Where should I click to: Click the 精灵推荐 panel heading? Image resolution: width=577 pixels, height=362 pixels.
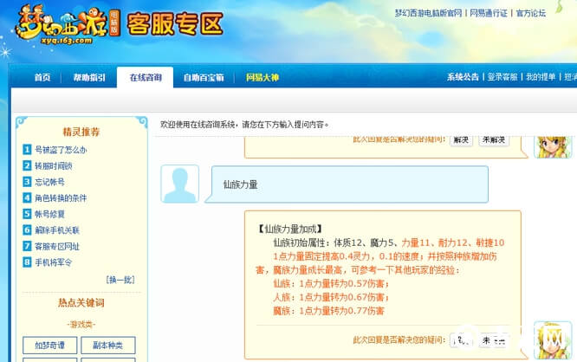point(81,132)
